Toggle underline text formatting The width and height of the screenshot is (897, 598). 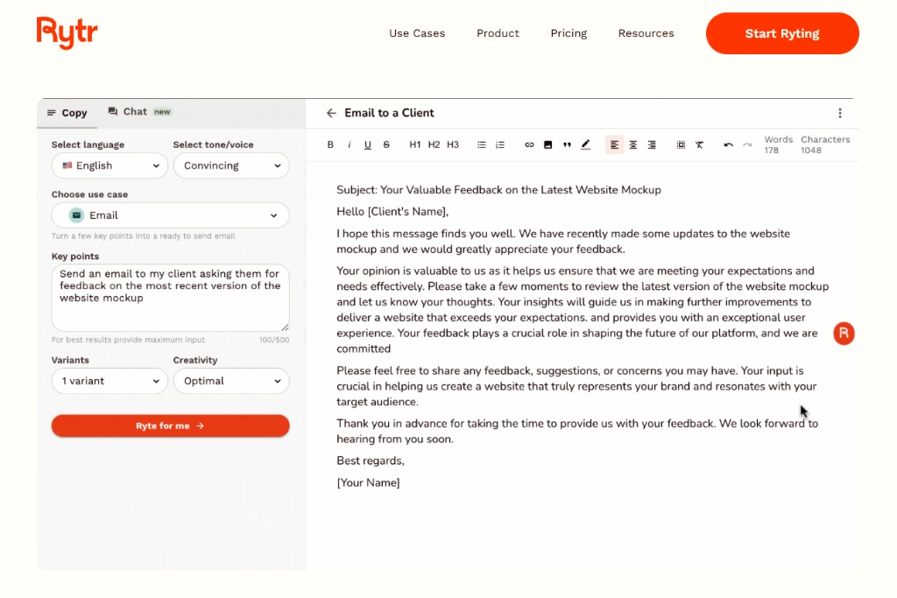pos(367,145)
